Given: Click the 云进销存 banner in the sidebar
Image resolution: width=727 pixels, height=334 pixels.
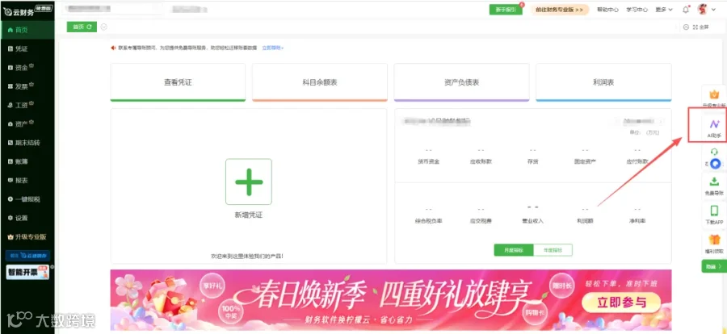Looking at the screenshot, I should coord(27,256).
